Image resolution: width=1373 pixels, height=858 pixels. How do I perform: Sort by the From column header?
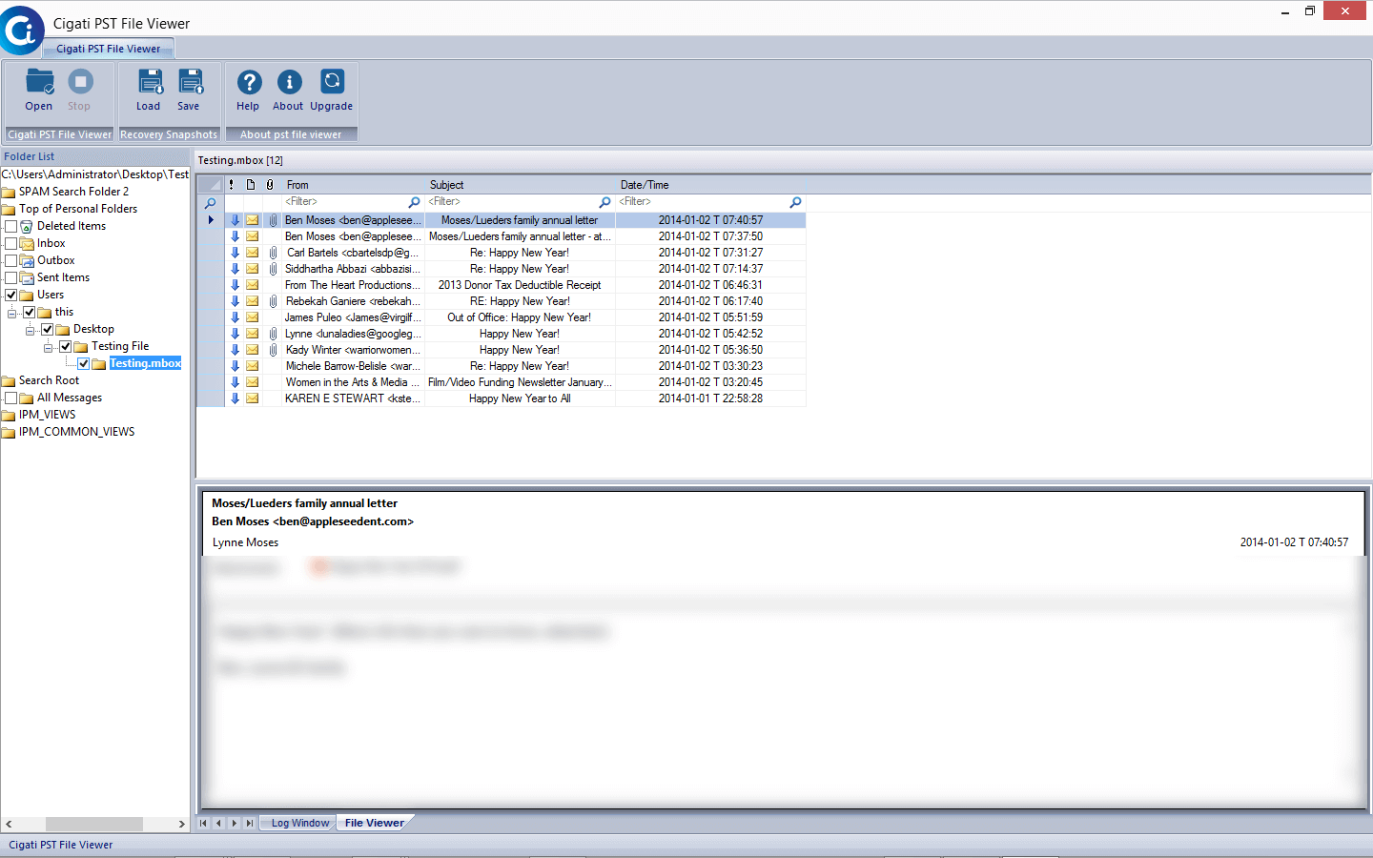pos(354,185)
